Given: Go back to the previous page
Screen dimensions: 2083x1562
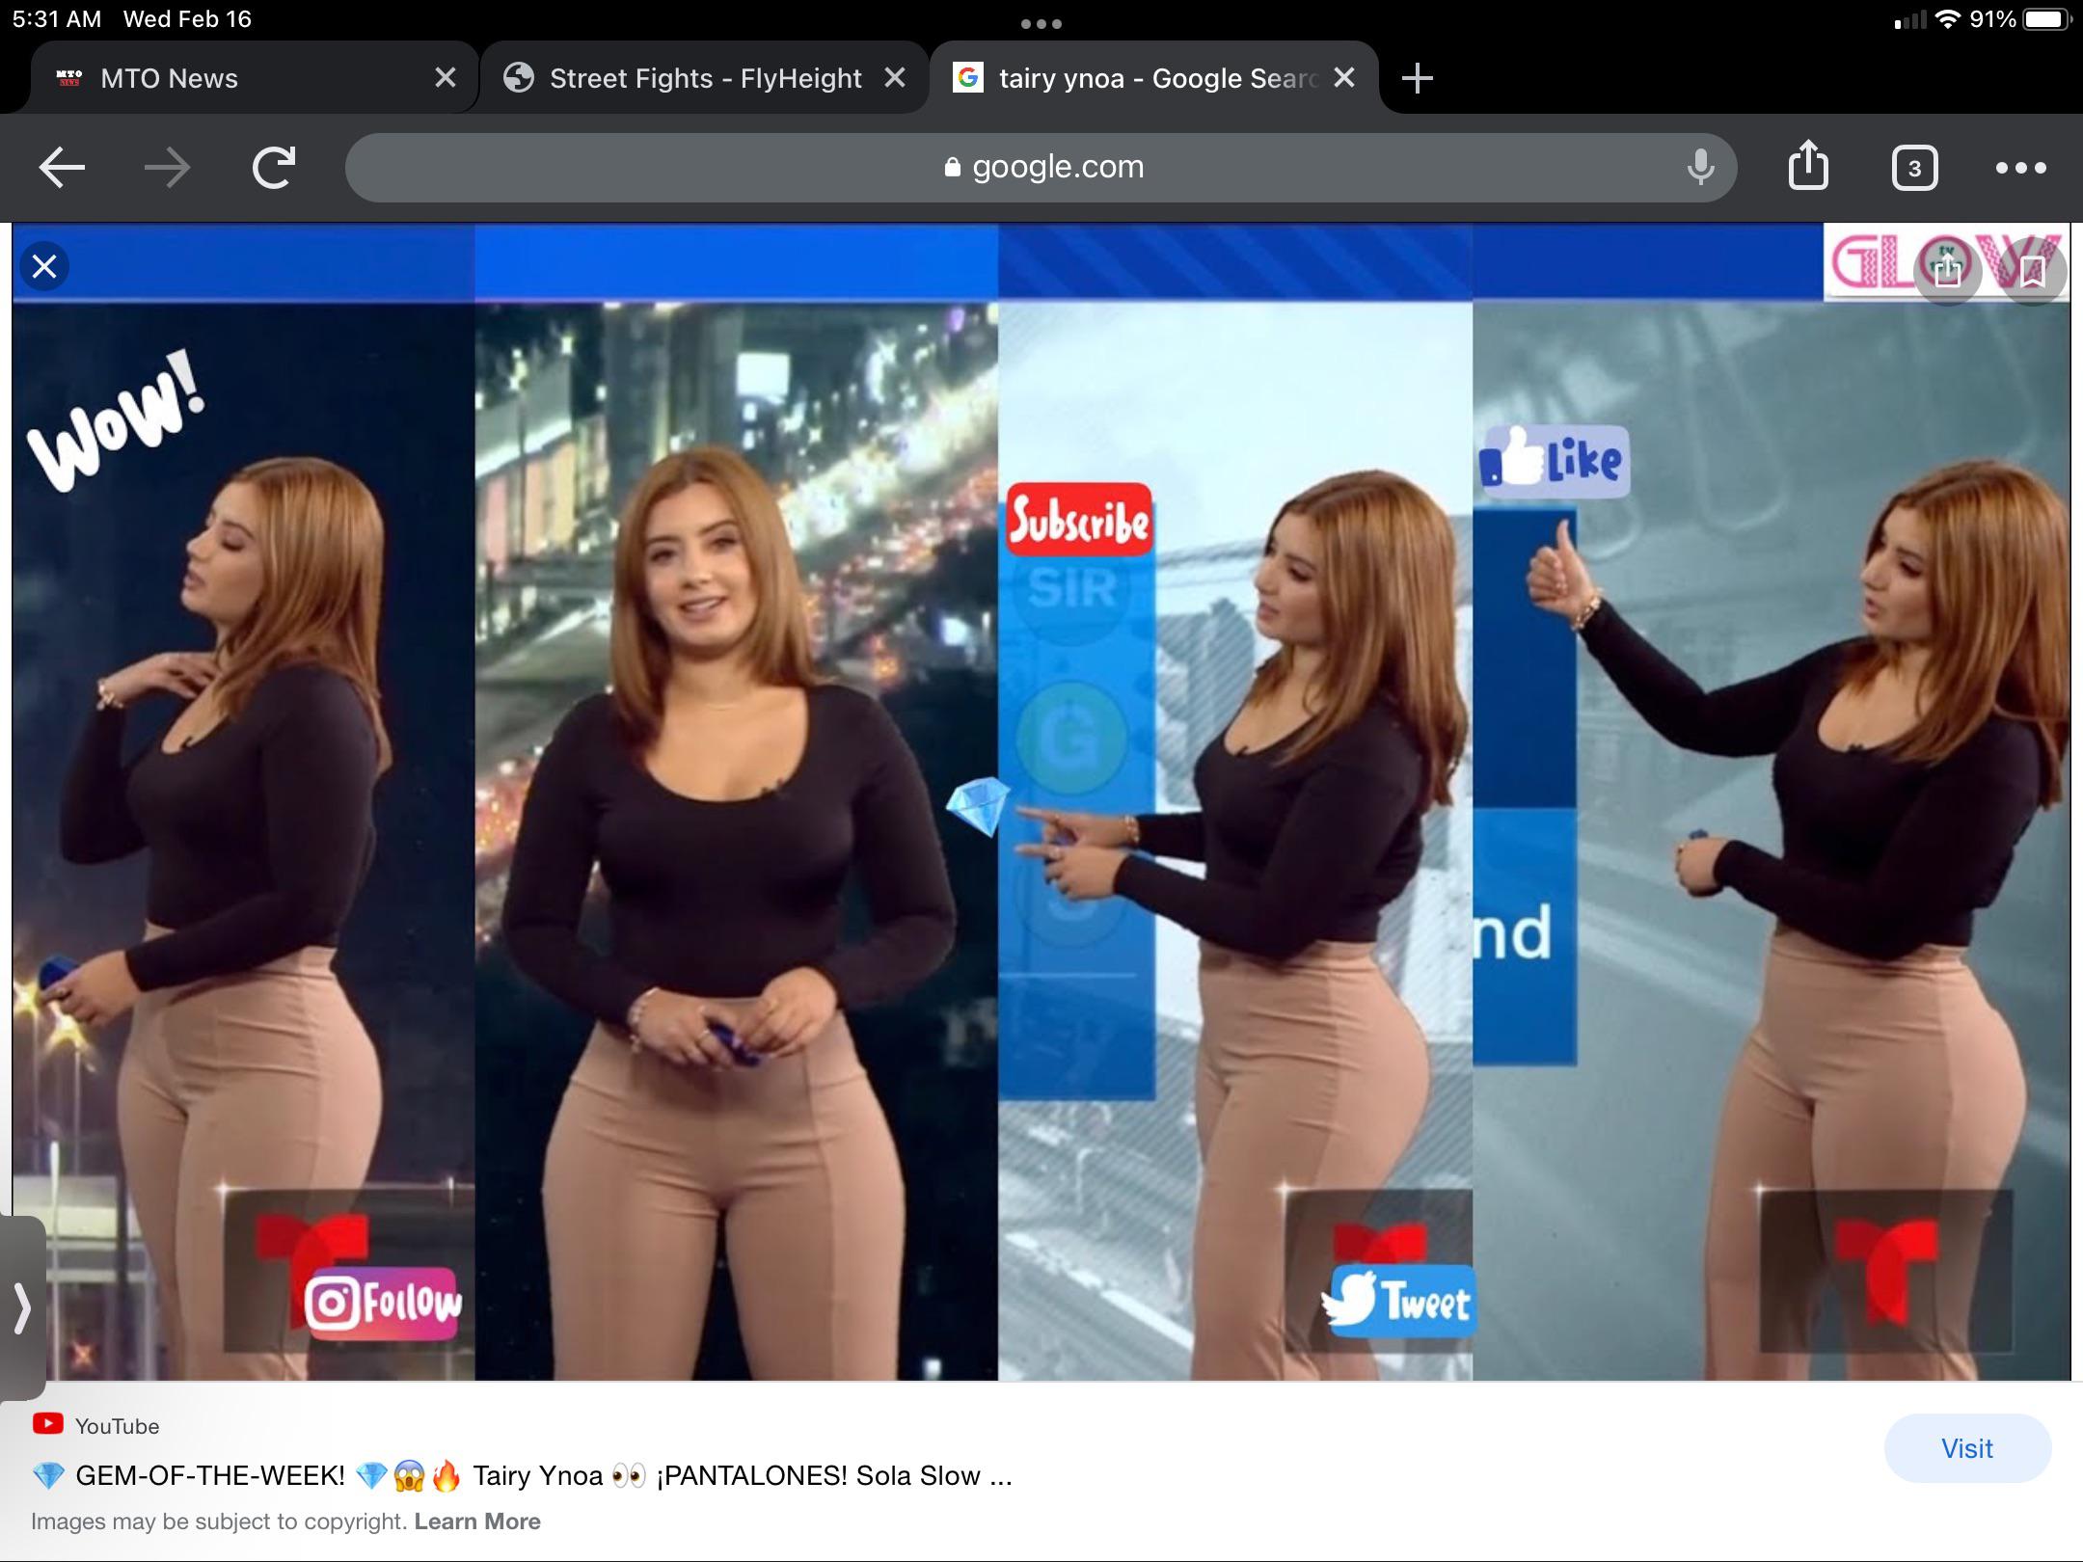Looking at the screenshot, I should [x=62, y=168].
